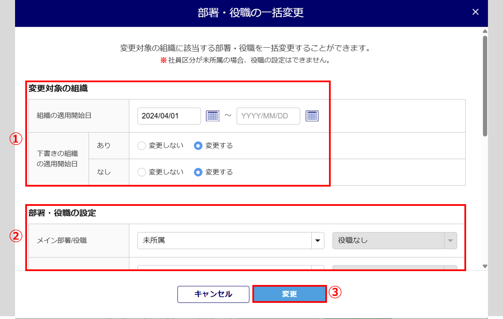The image size is (503, 319).
Task: Click the arrow button on the 役職なし combo box
Action: [450, 241]
